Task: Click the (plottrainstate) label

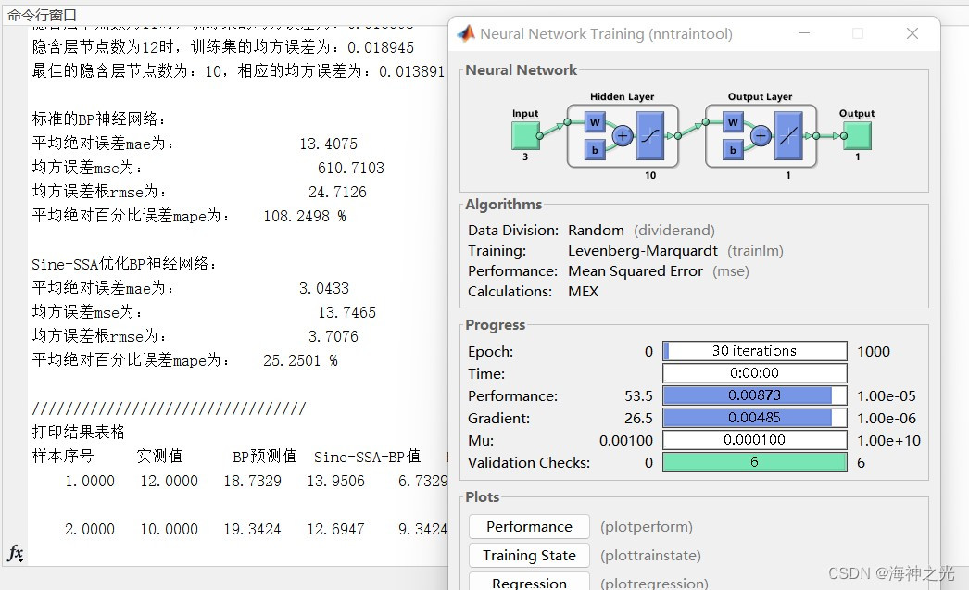Action: [x=650, y=556]
